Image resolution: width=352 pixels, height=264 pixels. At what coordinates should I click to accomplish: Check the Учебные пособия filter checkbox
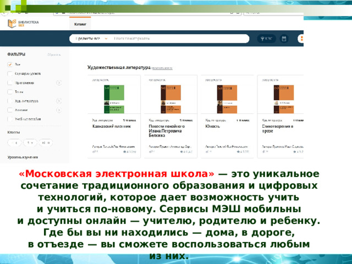(x=10, y=119)
